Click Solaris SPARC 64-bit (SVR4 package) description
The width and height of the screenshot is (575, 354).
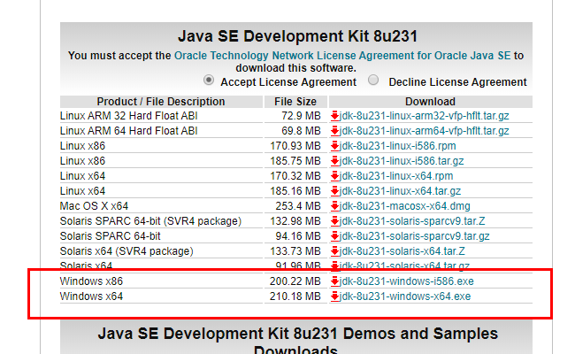(x=150, y=221)
